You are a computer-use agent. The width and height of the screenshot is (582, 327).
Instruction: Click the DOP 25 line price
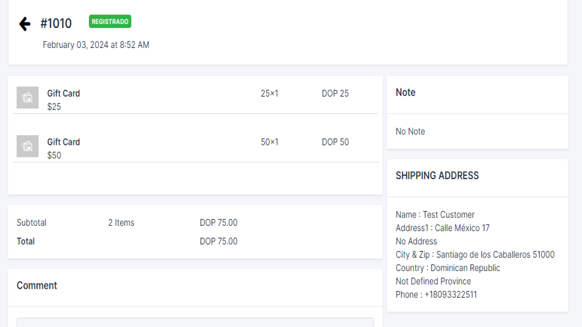(335, 93)
